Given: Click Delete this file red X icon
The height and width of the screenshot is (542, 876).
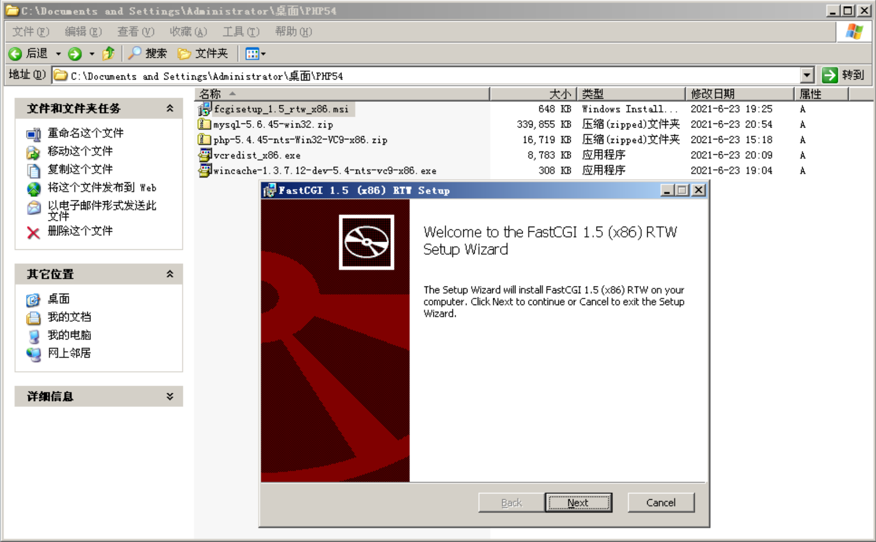Looking at the screenshot, I should click(34, 233).
